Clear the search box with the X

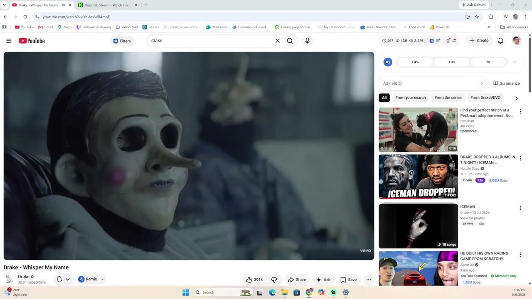tap(278, 41)
